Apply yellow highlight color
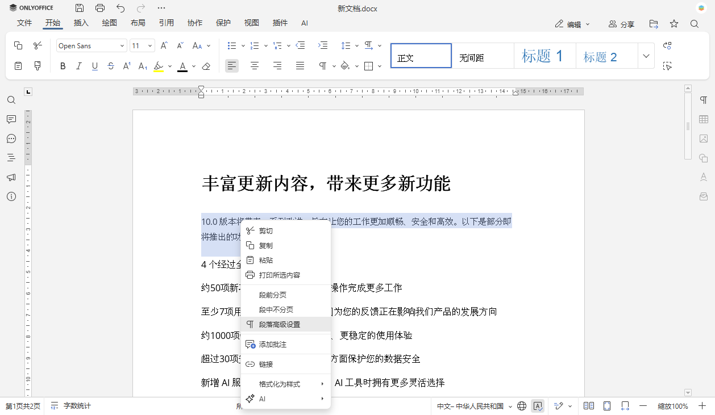 click(x=159, y=66)
